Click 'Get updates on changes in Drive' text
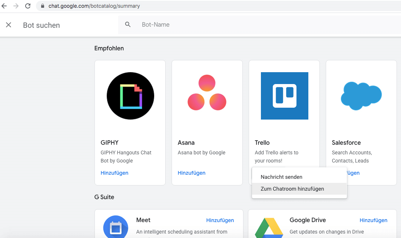401x238 pixels. 327,232
